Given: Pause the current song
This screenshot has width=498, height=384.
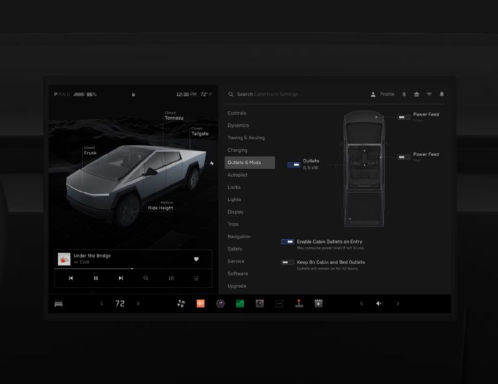Looking at the screenshot, I should (95, 278).
